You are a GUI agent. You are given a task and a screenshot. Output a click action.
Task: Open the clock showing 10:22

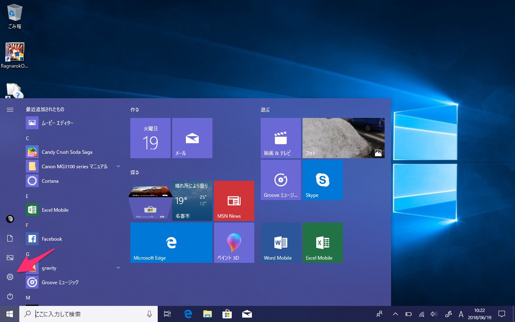point(480,314)
